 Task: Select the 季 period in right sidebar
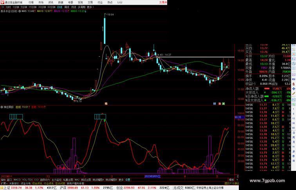294,156
